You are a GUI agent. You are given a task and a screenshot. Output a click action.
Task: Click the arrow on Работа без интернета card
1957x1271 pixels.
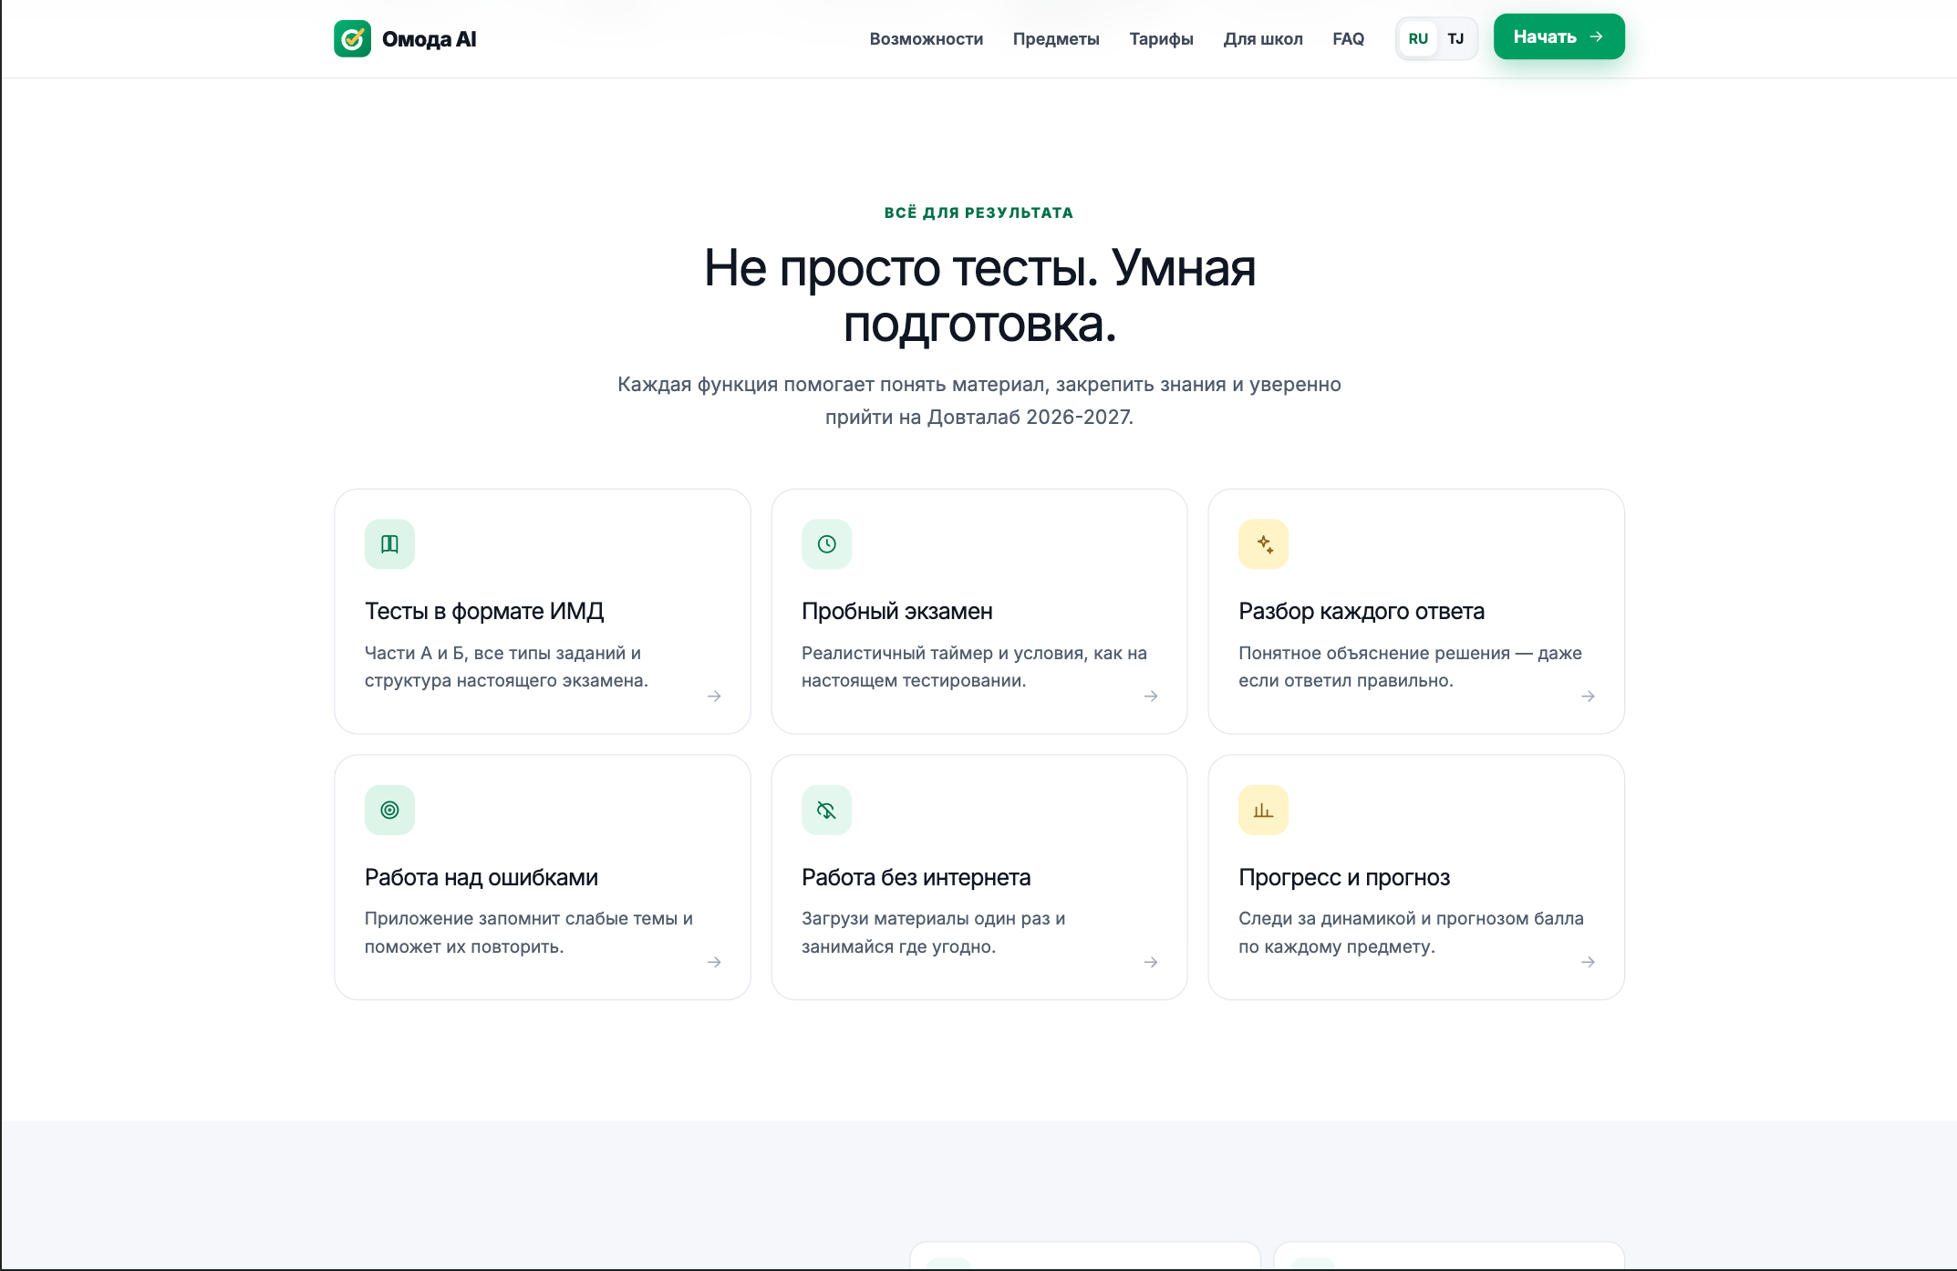pyautogui.click(x=1151, y=962)
